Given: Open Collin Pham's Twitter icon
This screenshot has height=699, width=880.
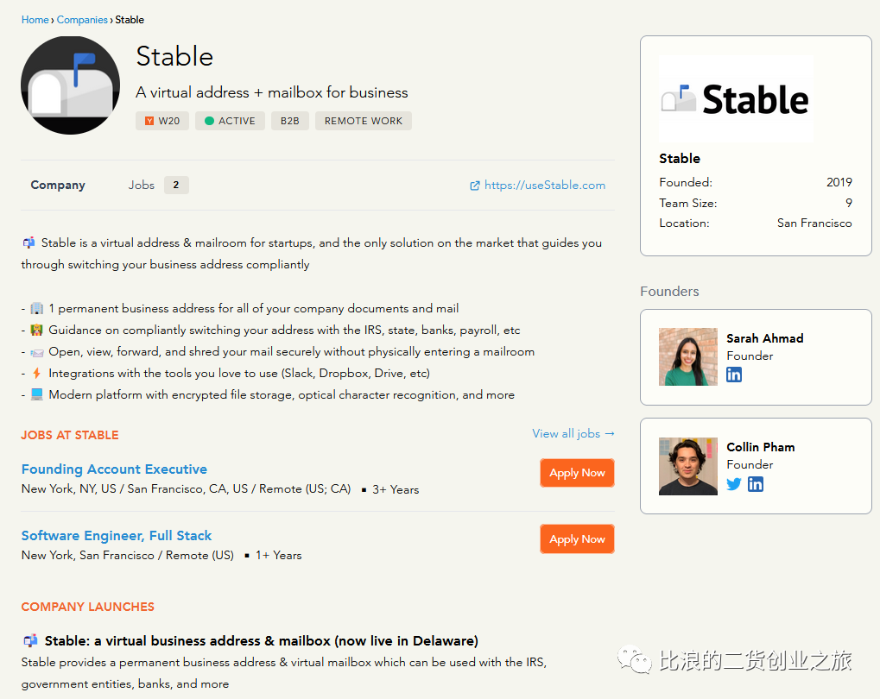Looking at the screenshot, I should point(734,484).
